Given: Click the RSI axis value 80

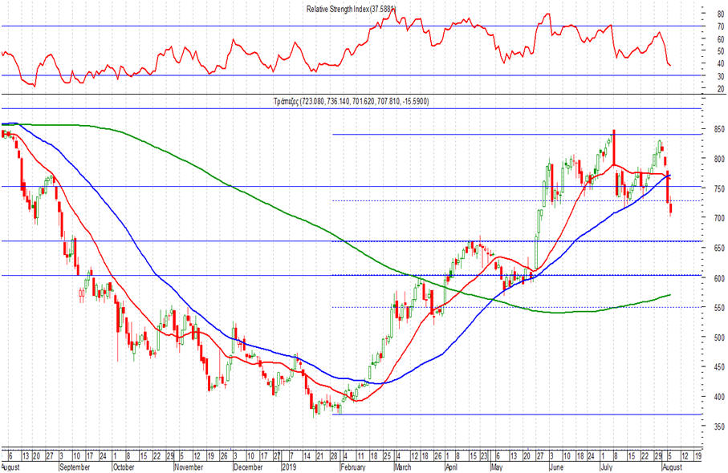Looking at the screenshot, I should (721, 14).
